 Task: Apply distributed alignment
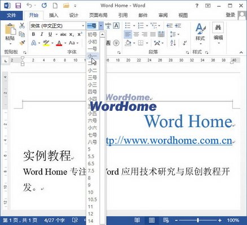pyautogui.click(x=161, y=34)
